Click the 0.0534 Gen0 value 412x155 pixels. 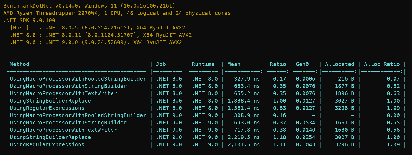tap(306, 123)
